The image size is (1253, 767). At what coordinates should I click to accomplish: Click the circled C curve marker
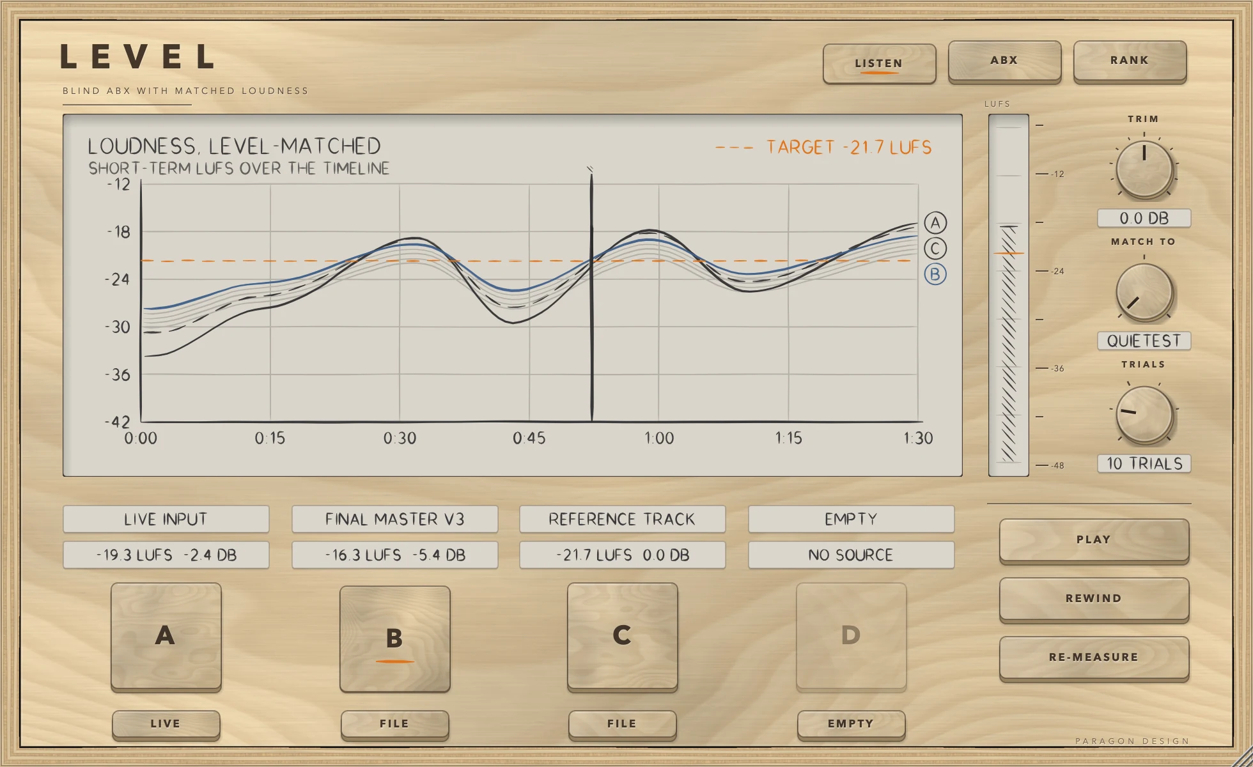click(x=935, y=249)
